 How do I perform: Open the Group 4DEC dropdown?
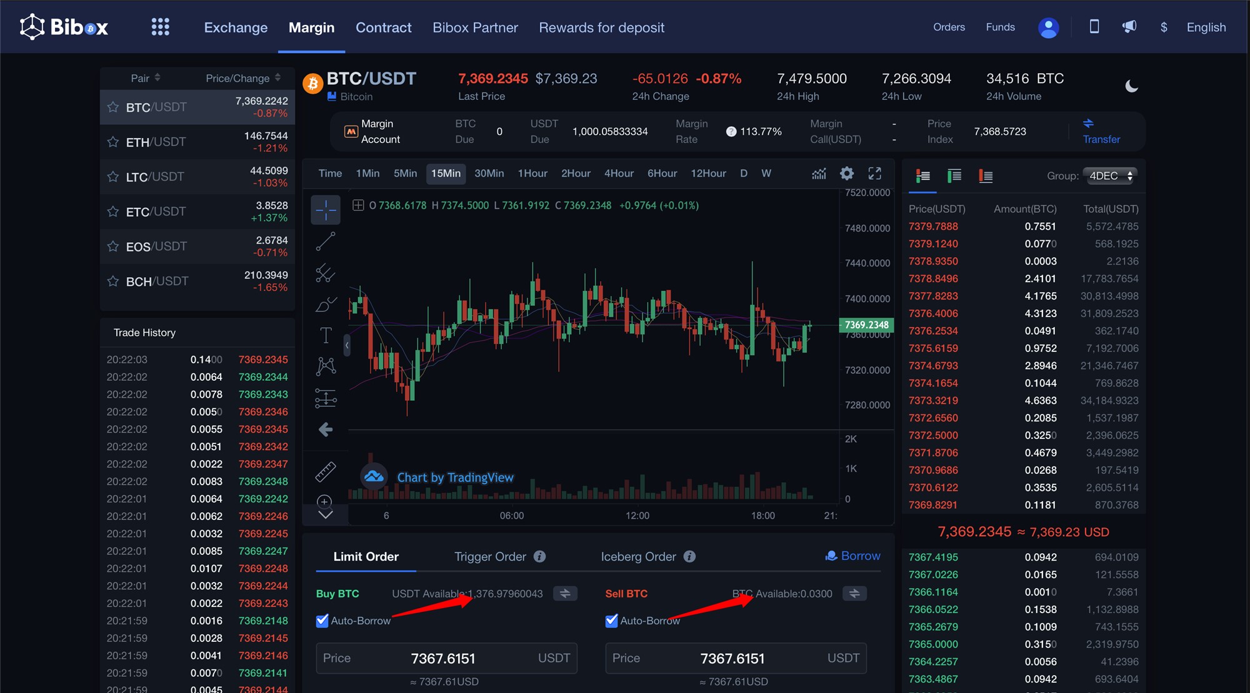tap(1110, 176)
